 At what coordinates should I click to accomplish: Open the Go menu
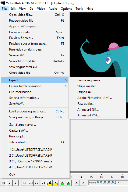[x=31, y=9]
